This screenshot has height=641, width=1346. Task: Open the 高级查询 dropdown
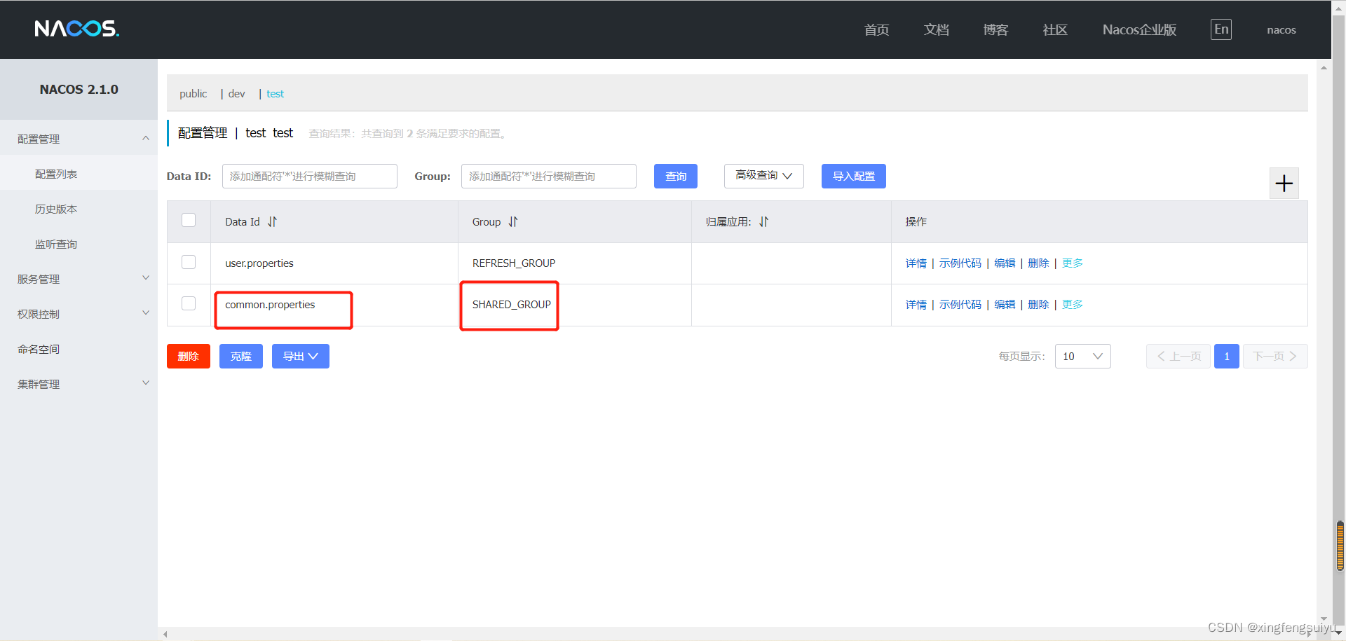(x=763, y=176)
